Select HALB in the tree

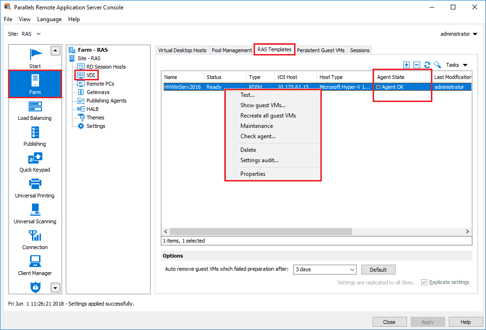coord(92,109)
